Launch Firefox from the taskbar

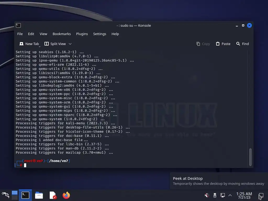point(66,195)
